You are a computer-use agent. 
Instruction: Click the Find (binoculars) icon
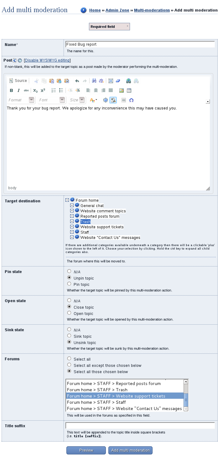click(x=94, y=81)
